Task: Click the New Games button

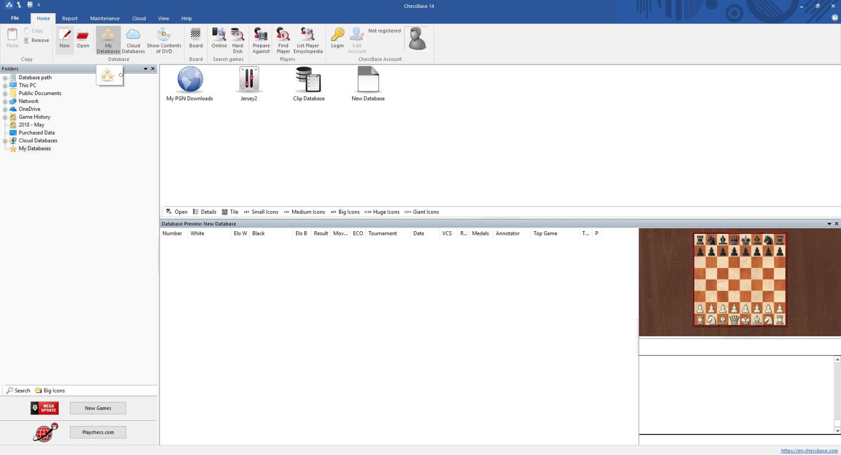Action: pos(98,408)
